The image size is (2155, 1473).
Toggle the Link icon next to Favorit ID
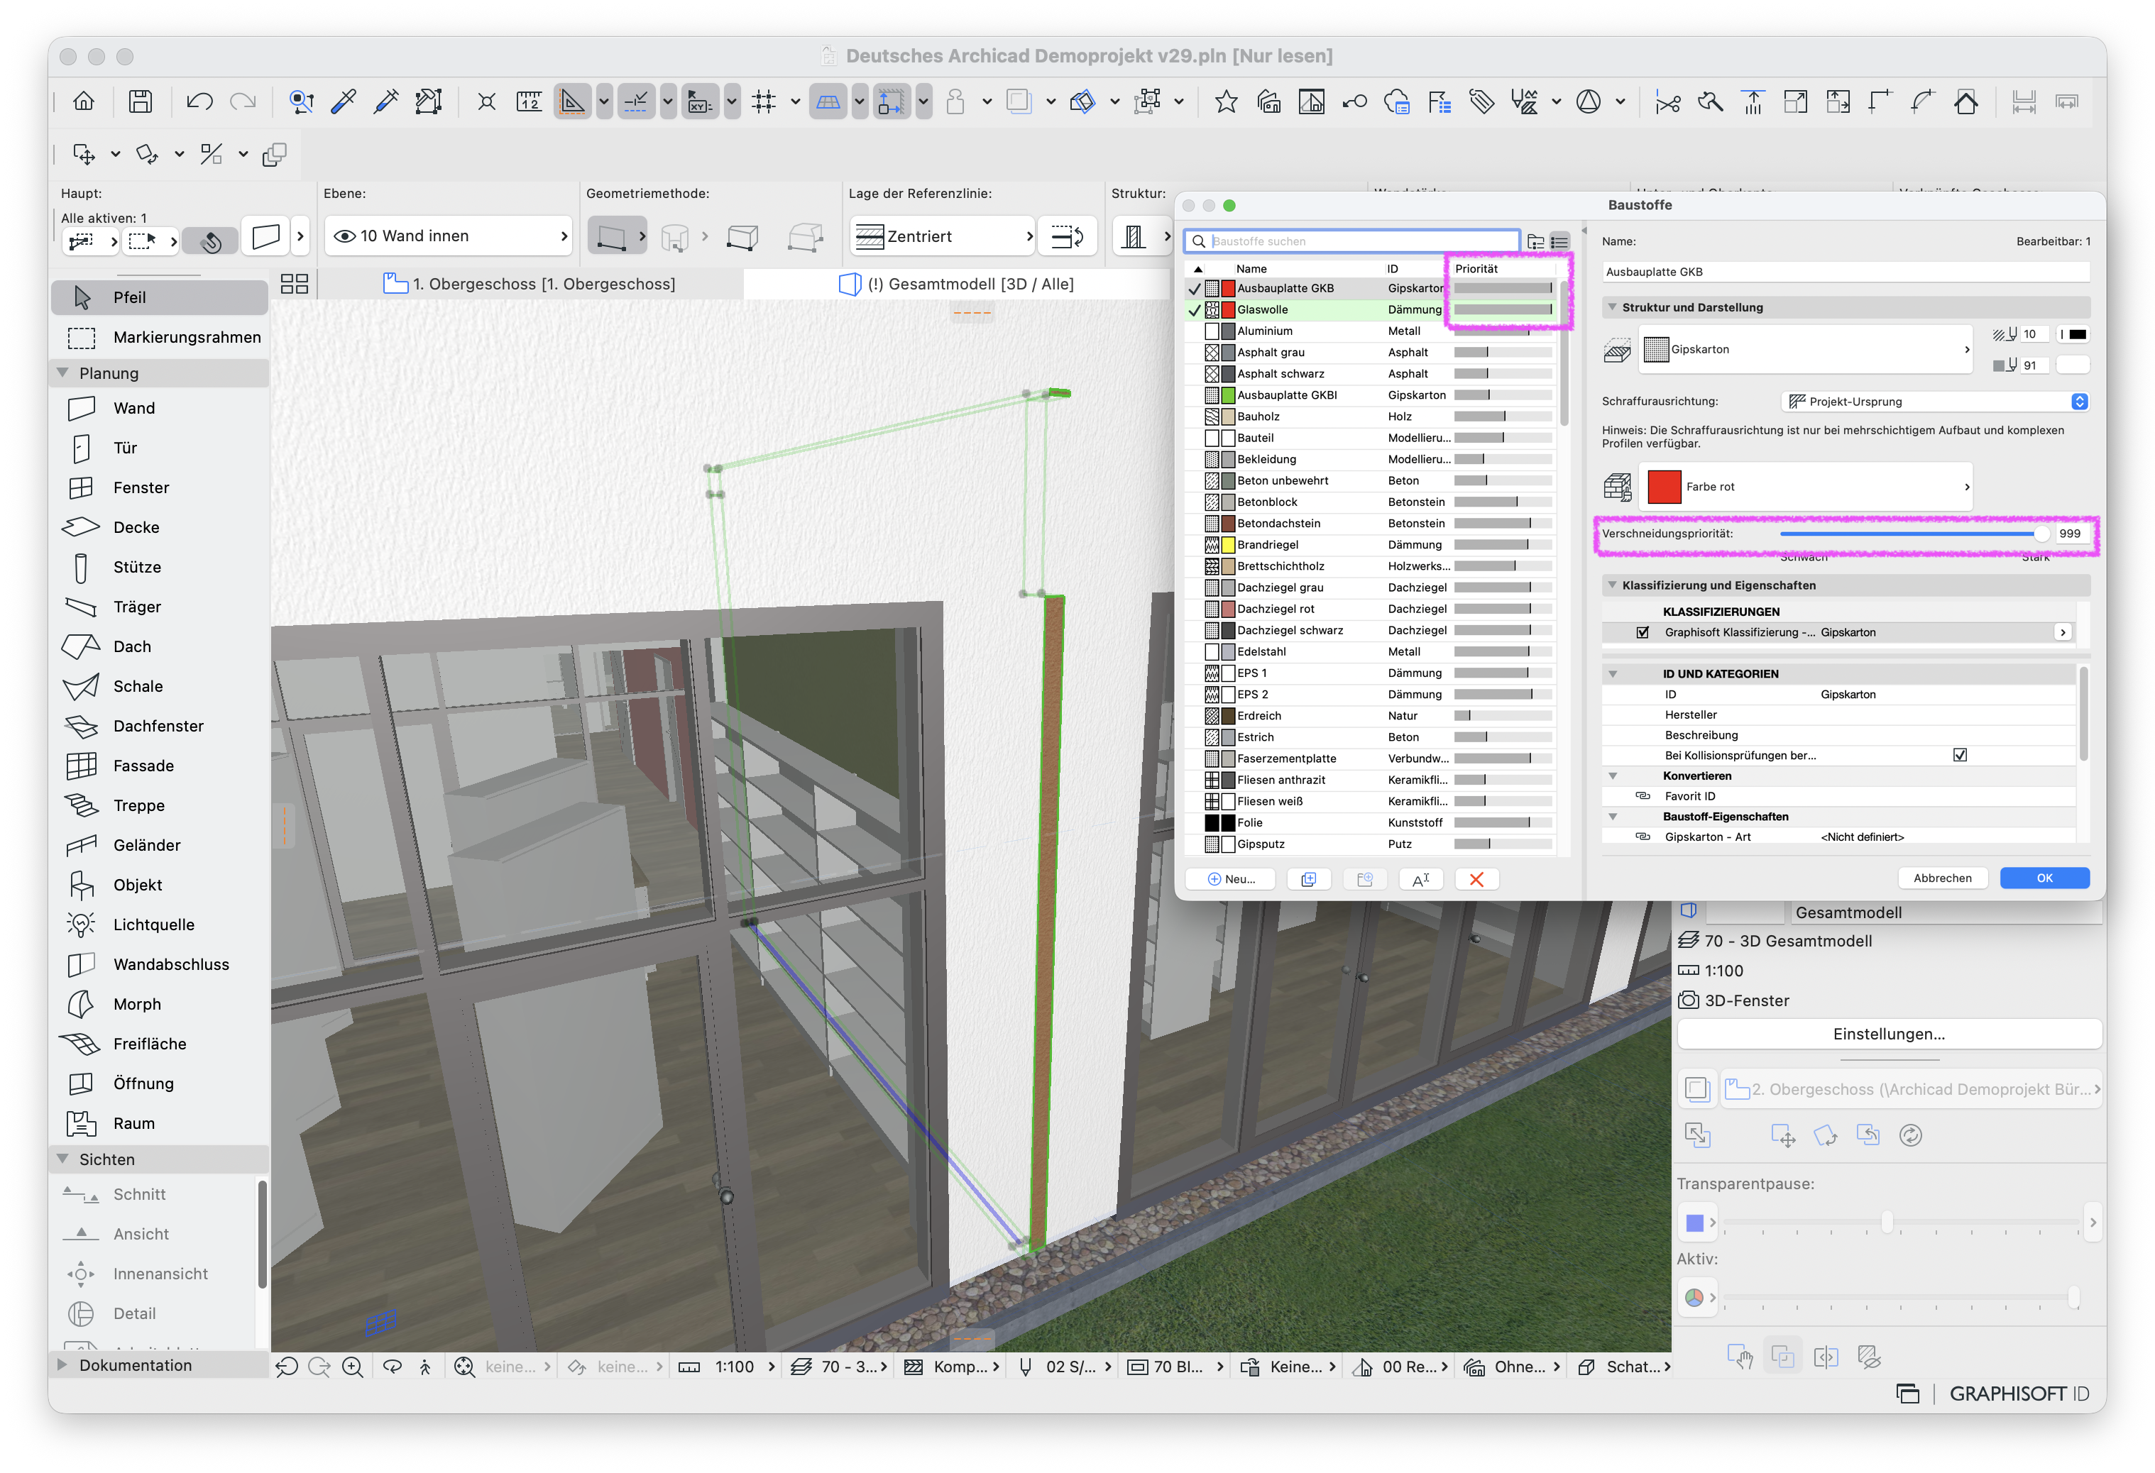pos(1643,796)
